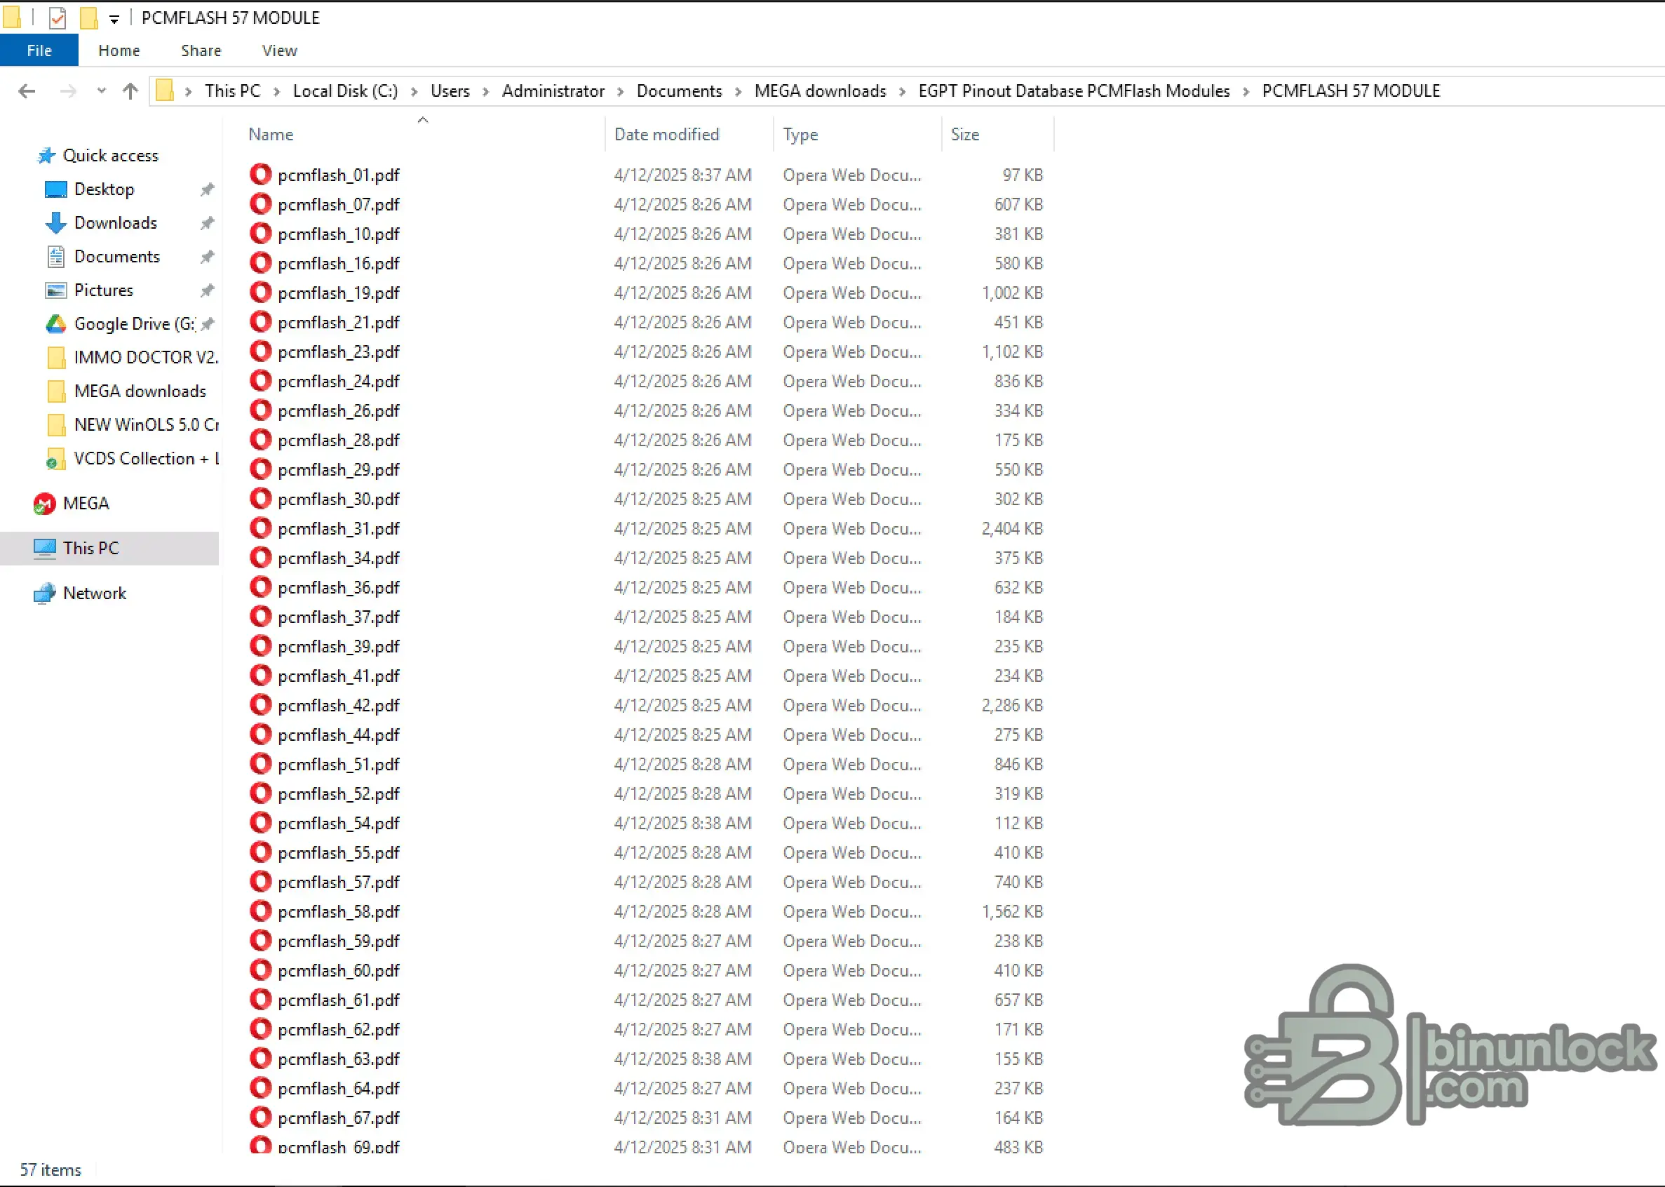This screenshot has height=1187, width=1665.
Task: Click the pin icon next to Pictures
Action: (x=208, y=290)
